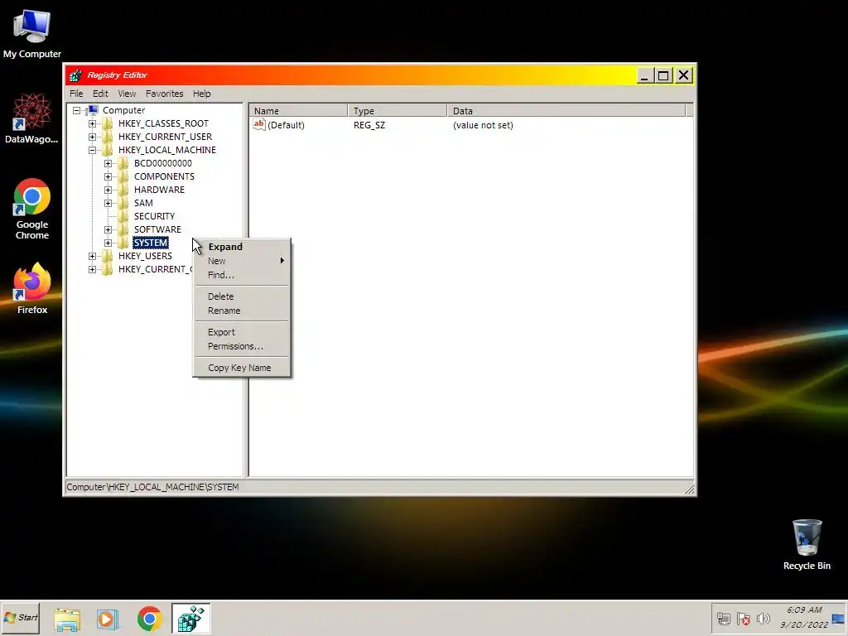The image size is (848, 636).
Task: Expand HKEY_USERS with plus box
Action: tap(93, 257)
